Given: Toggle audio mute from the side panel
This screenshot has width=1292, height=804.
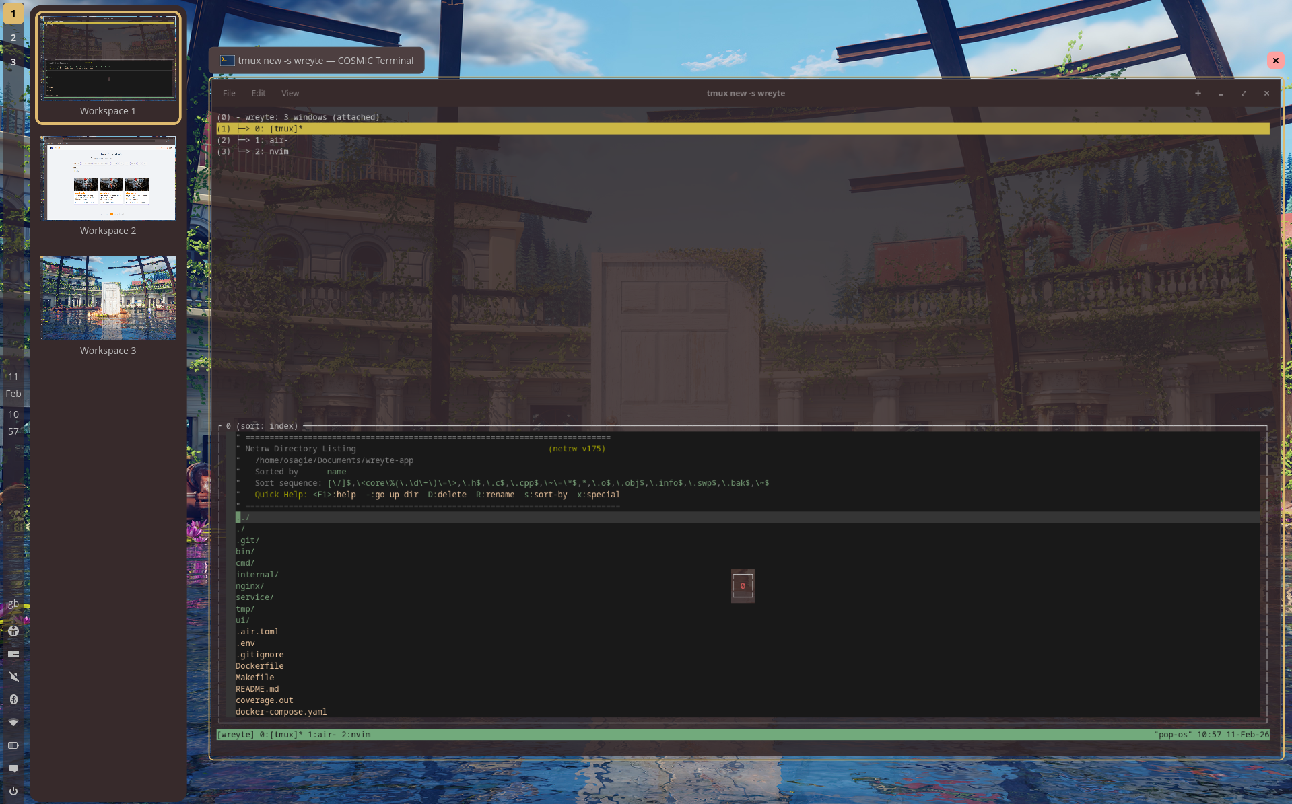Looking at the screenshot, I should [13, 676].
